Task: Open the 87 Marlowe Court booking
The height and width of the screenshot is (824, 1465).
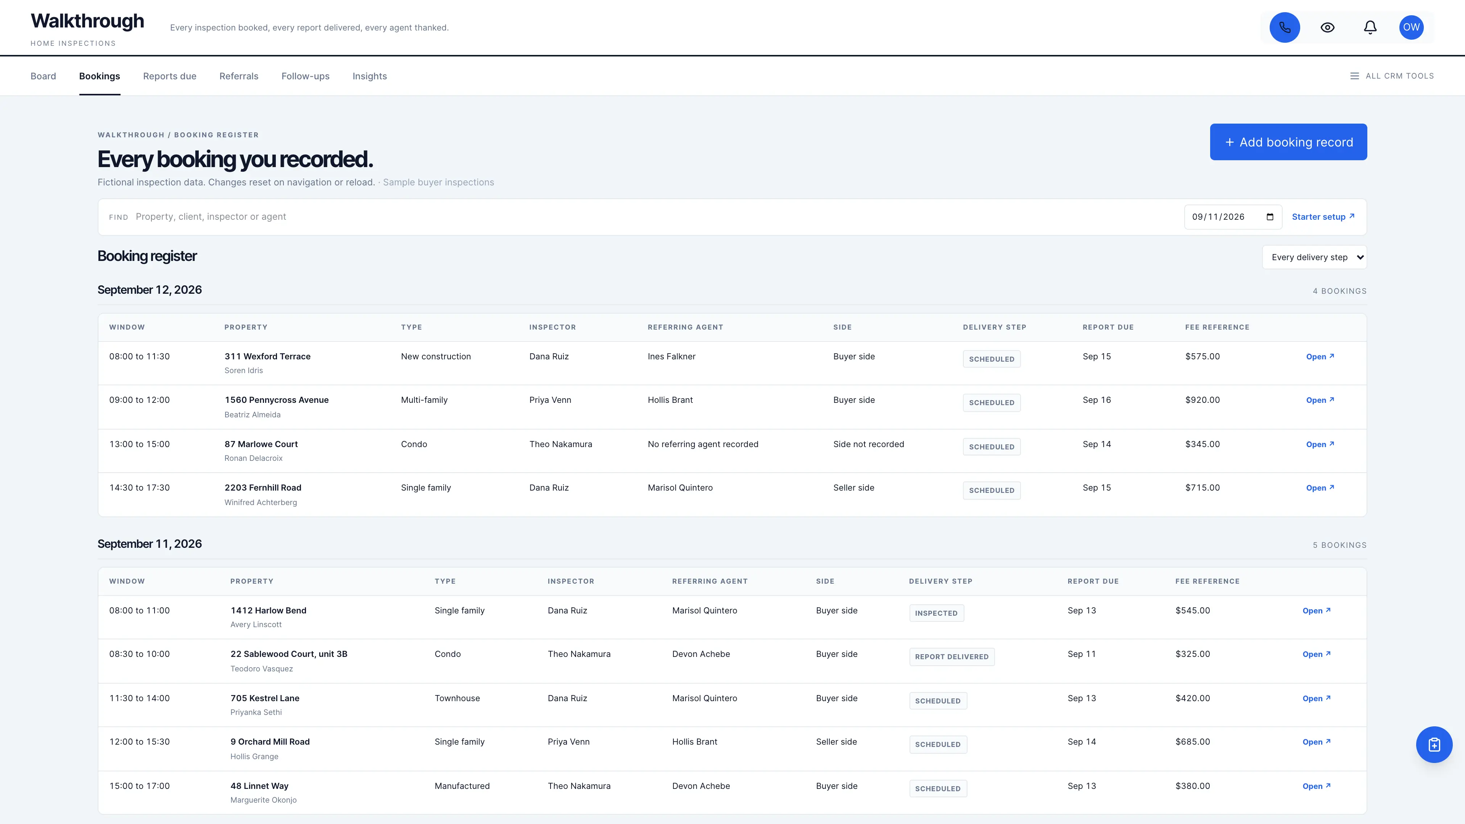Action: coord(1319,445)
